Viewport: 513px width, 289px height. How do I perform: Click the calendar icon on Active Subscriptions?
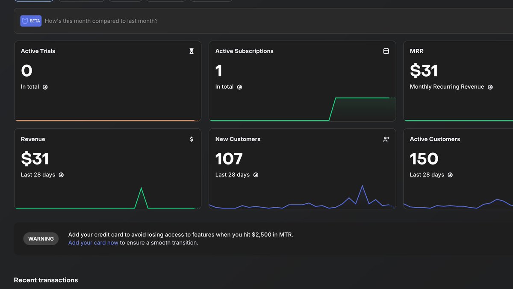click(x=386, y=51)
